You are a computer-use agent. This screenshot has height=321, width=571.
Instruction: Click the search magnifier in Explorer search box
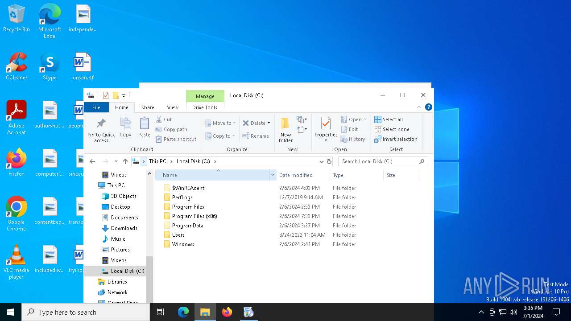[x=422, y=161]
